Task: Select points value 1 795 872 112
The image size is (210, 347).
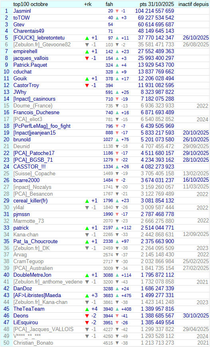Action: [157, 275]
